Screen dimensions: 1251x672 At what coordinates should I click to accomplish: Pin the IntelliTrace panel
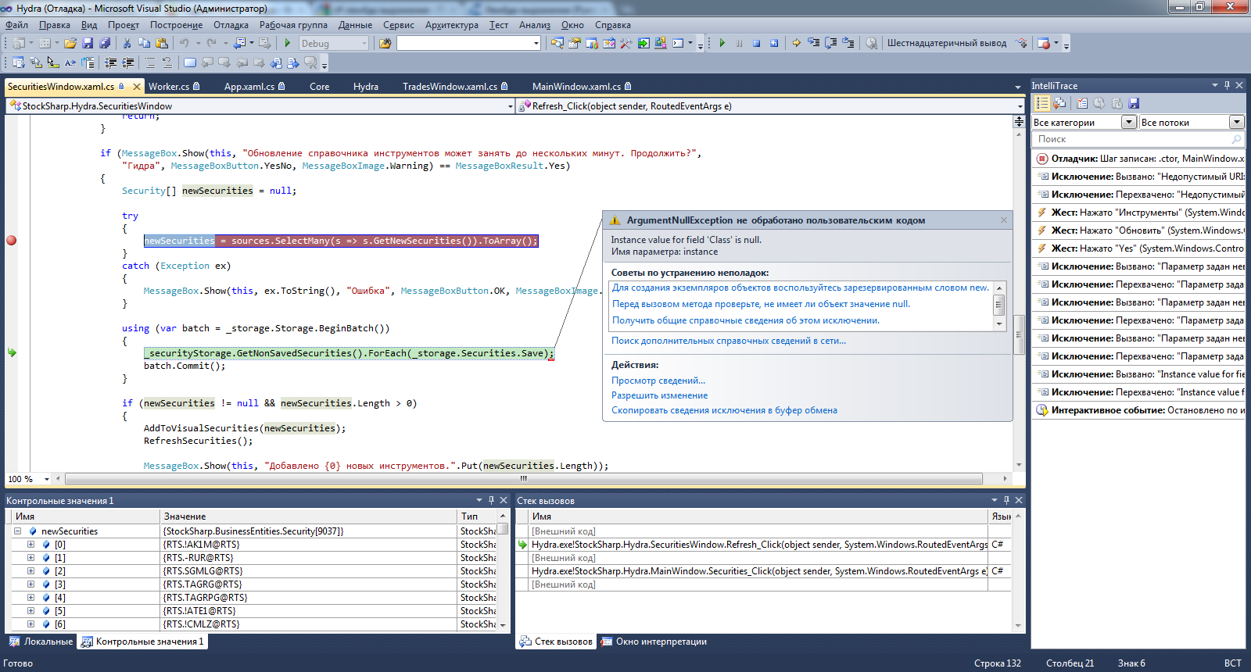[1227, 85]
